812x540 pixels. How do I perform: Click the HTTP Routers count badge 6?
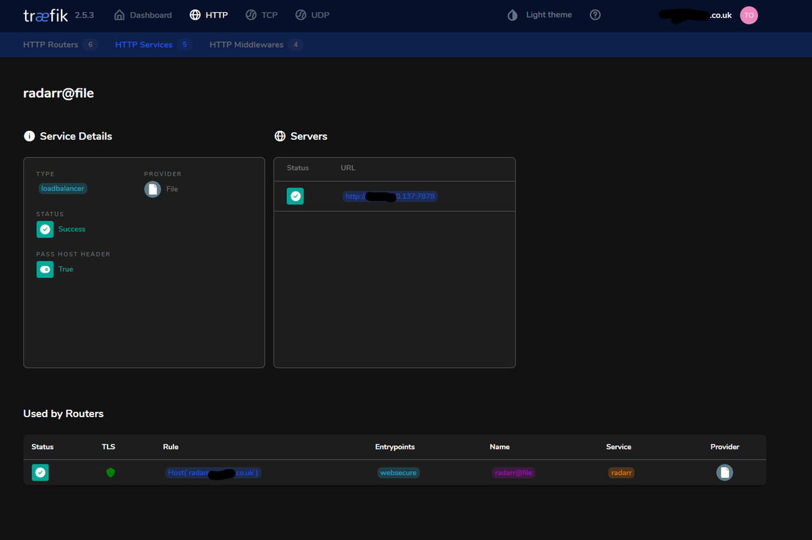pos(91,45)
